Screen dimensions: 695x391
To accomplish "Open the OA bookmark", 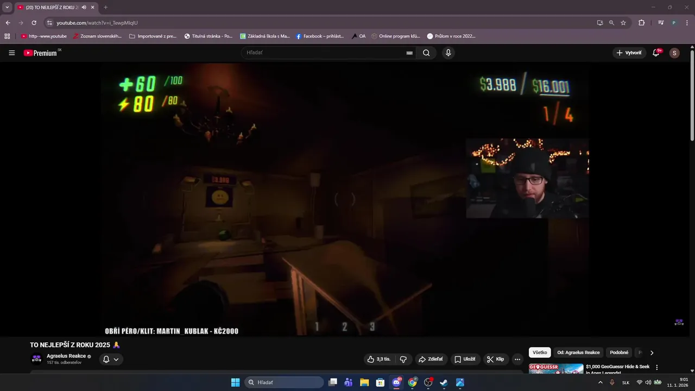I will coord(358,36).
